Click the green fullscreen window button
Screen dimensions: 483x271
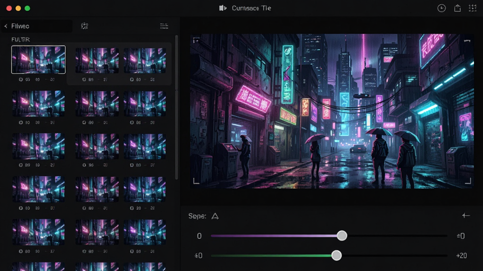pos(27,8)
